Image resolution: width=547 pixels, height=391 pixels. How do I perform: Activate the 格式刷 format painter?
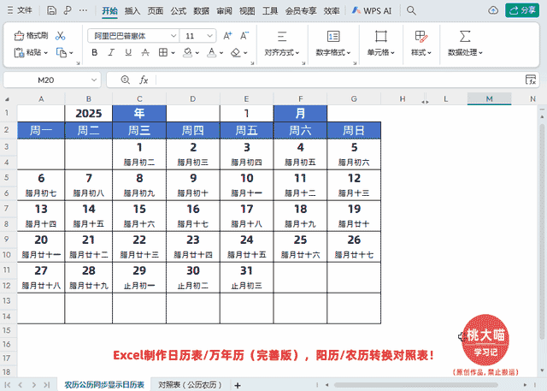point(31,35)
